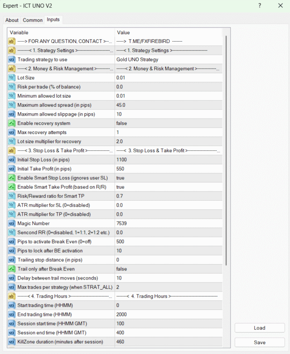Click icon for Delay between trail moves
The image size is (290, 354).
click(12, 278)
